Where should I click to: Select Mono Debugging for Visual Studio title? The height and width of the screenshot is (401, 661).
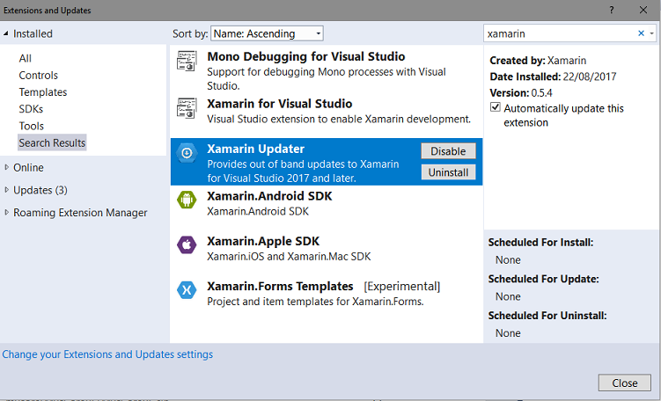click(306, 56)
